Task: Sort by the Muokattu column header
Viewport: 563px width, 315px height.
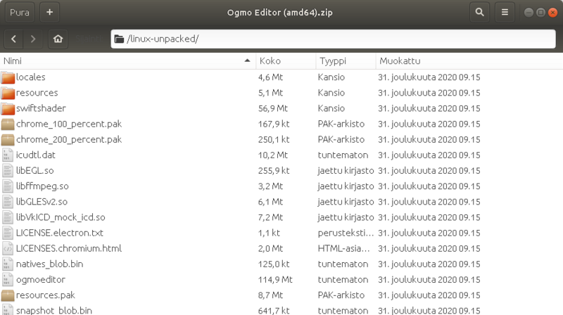Action: coord(464,61)
